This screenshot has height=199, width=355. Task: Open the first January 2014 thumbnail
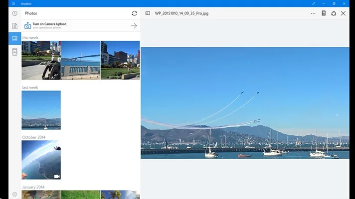41,195
